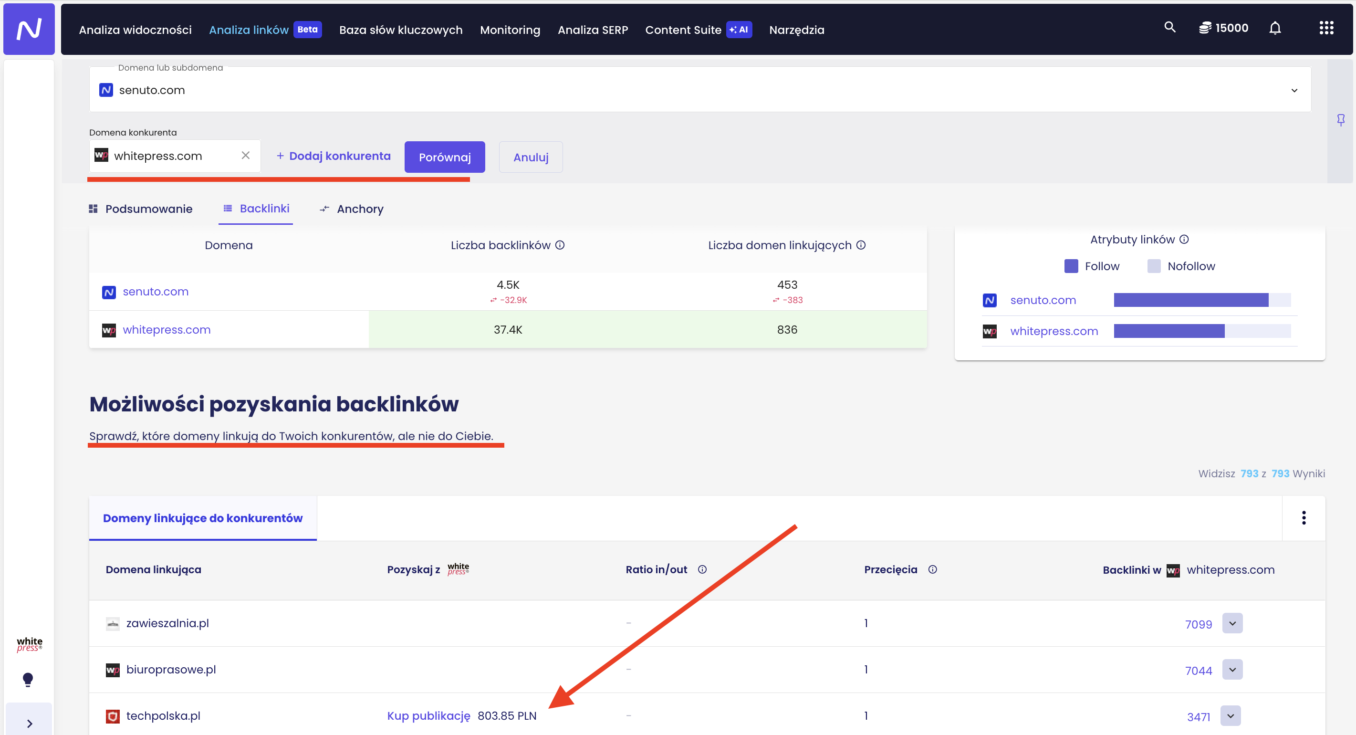Click the pin icon on right edge
Screen dimensions: 1356x735
1340,120
